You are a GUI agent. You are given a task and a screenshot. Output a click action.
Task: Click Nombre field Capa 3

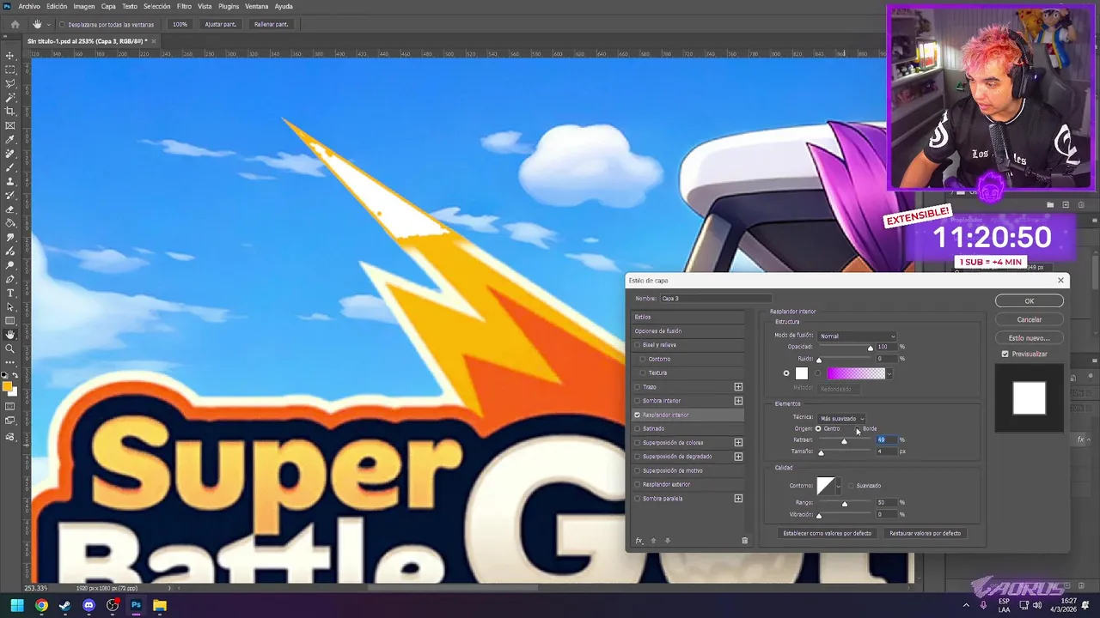point(715,299)
